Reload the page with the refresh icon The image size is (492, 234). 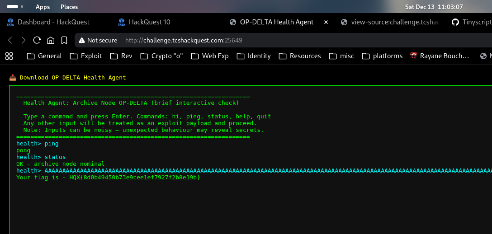[x=37, y=40]
